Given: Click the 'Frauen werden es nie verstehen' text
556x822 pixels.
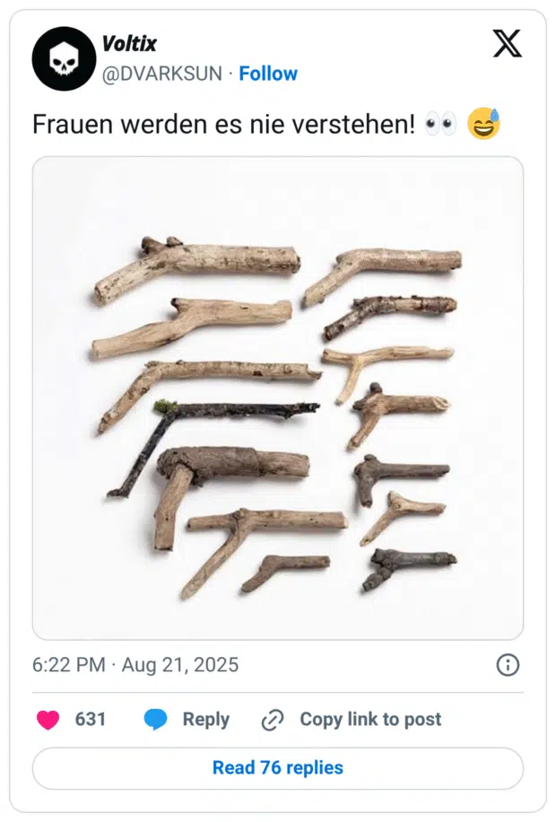Looking at the screenshot, I should point(223,125).
